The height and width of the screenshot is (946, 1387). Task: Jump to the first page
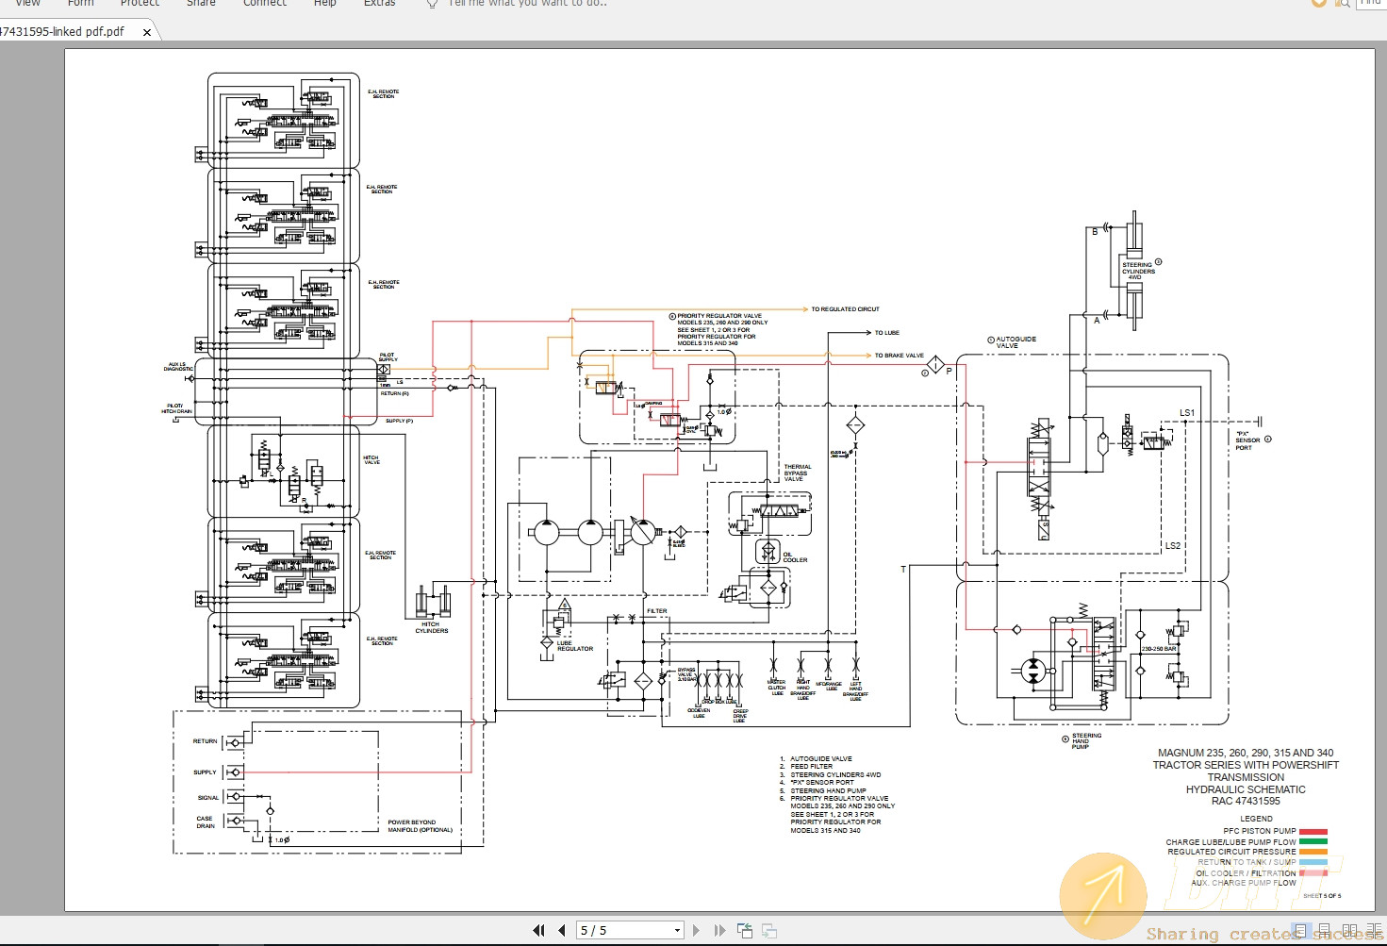538,930
